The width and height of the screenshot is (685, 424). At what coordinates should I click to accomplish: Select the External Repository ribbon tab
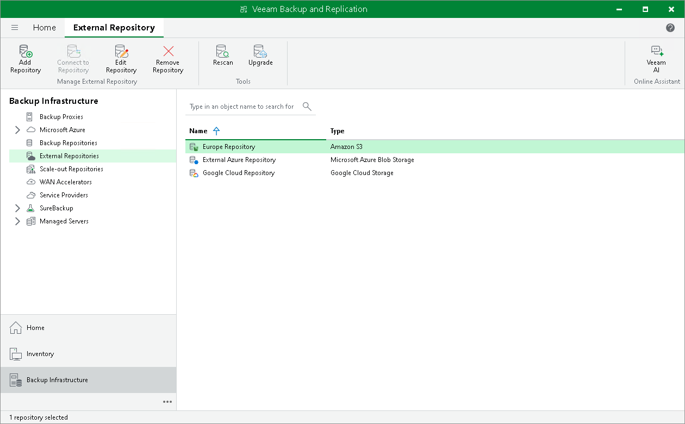click(x=114, y=28)
